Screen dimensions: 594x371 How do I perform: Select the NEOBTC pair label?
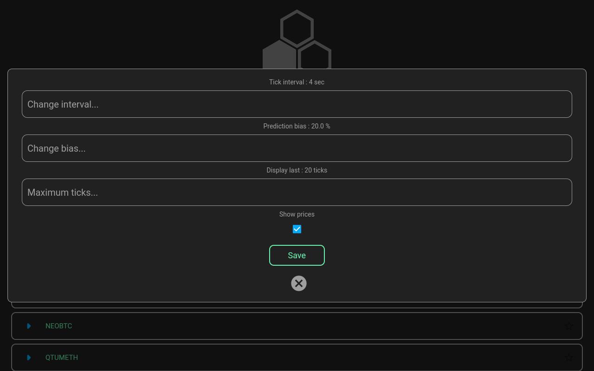pyautogui.click(x=58, y=326)
